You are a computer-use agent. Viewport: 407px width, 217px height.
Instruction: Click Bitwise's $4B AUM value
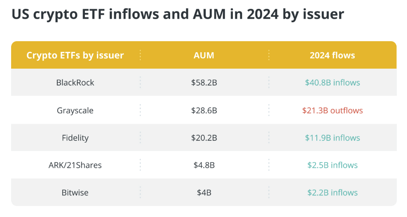204,193
